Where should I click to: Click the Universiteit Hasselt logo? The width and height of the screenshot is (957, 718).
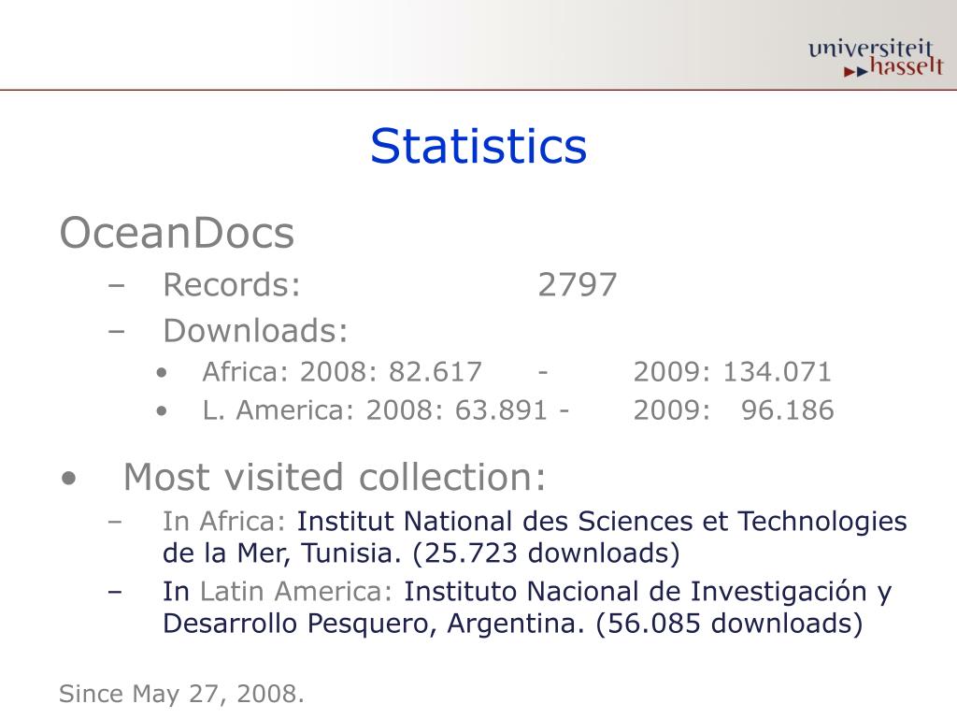coord(877,58)
